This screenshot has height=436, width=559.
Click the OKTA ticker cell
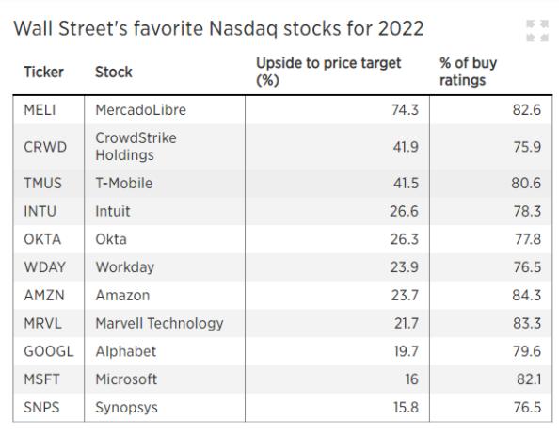42,239
